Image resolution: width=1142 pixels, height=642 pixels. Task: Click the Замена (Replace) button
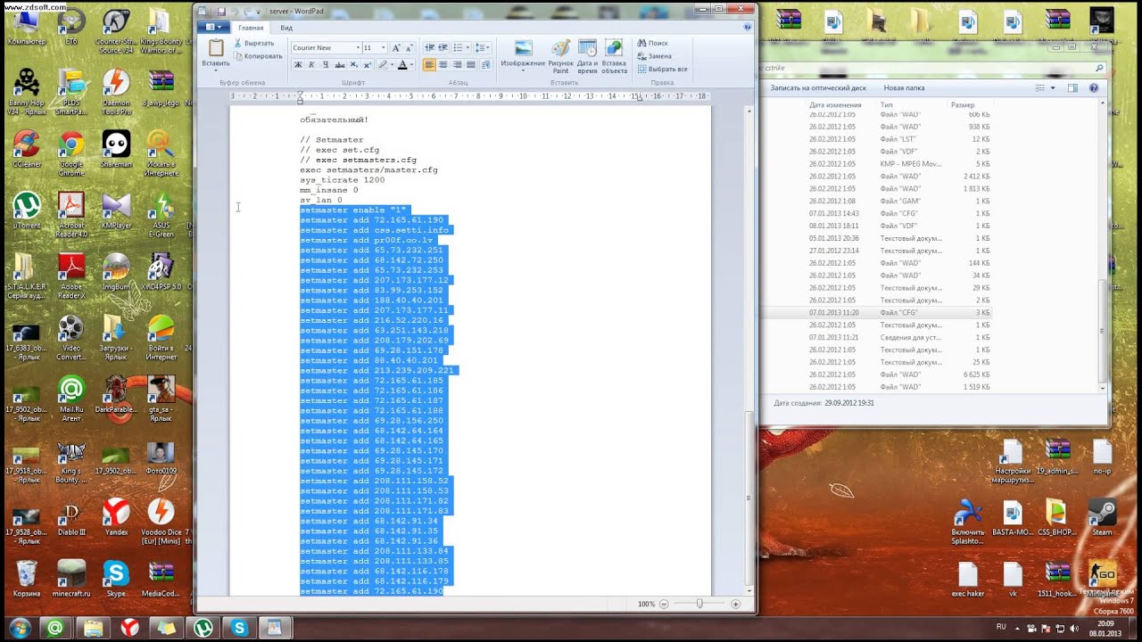tap(654, 56)
